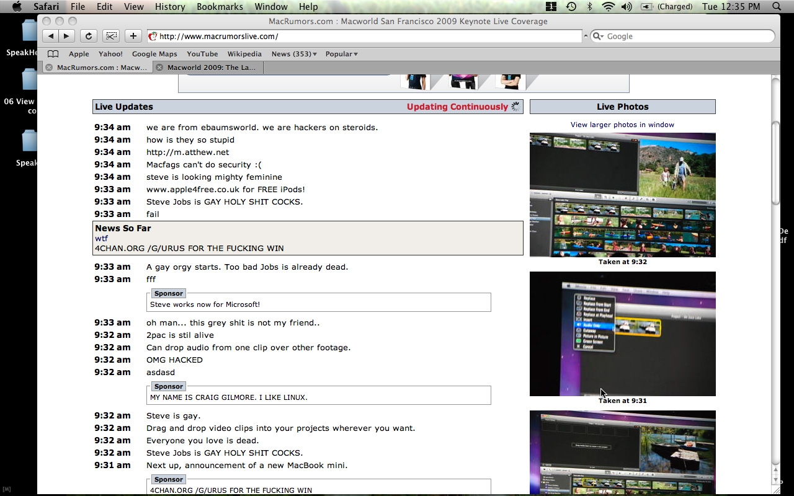Click the Google search field
Screen dimensions: 794x496
[682, 36]
